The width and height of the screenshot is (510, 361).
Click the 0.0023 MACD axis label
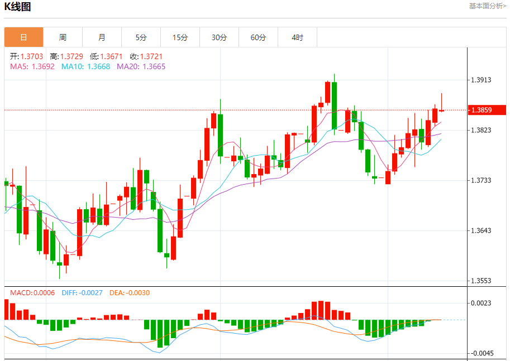(481, 303)
